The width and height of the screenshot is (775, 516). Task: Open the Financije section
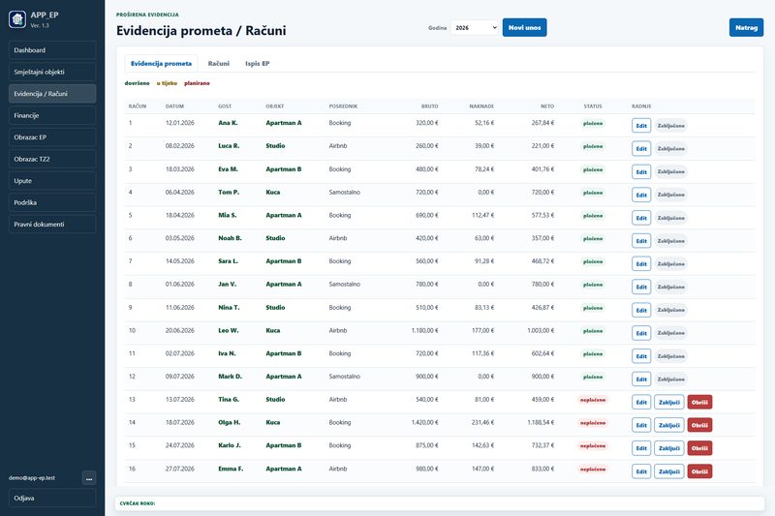(x=52, y=115)
